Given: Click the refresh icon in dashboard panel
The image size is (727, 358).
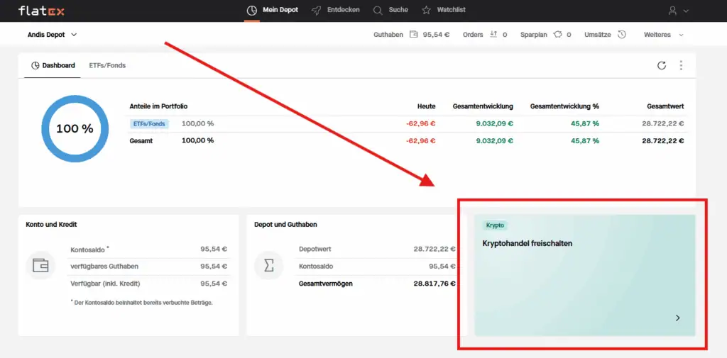Looking at the screenshot, I should click(662, 65).
